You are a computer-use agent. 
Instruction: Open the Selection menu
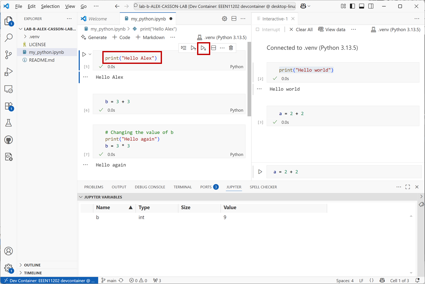[x=50, y=6]
